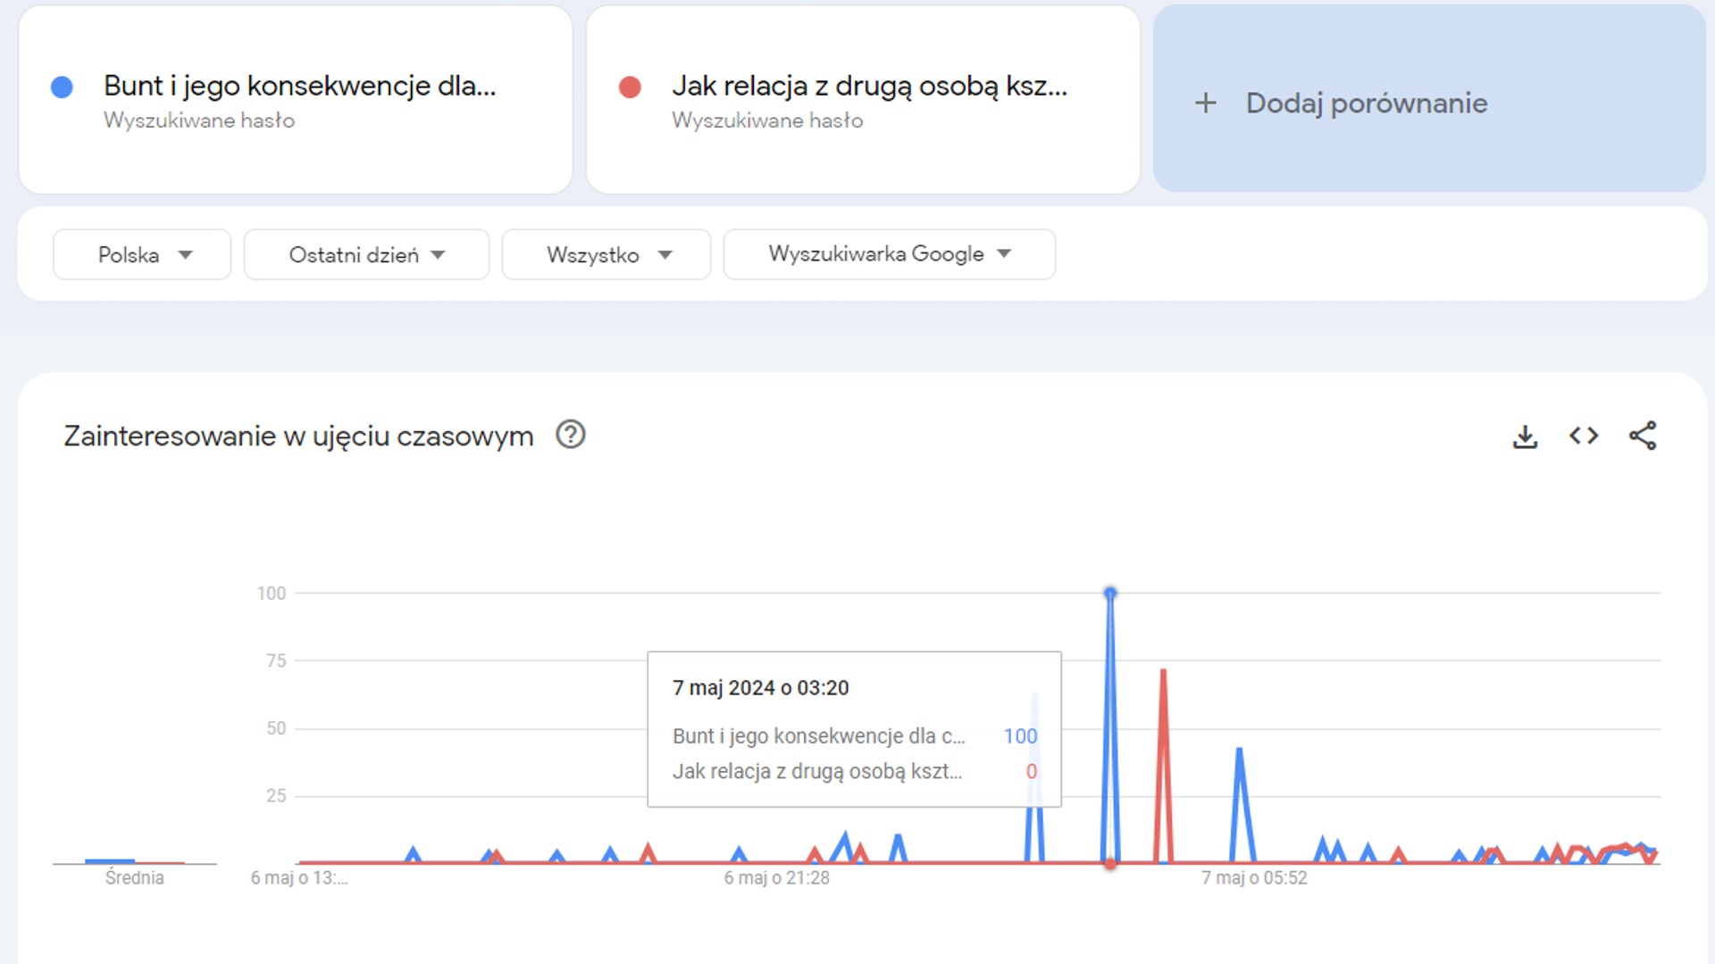Click the red dot of the Jak relacja term

[x=630, y=87]
